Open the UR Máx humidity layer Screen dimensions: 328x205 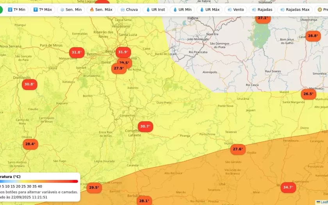[209, 9]
